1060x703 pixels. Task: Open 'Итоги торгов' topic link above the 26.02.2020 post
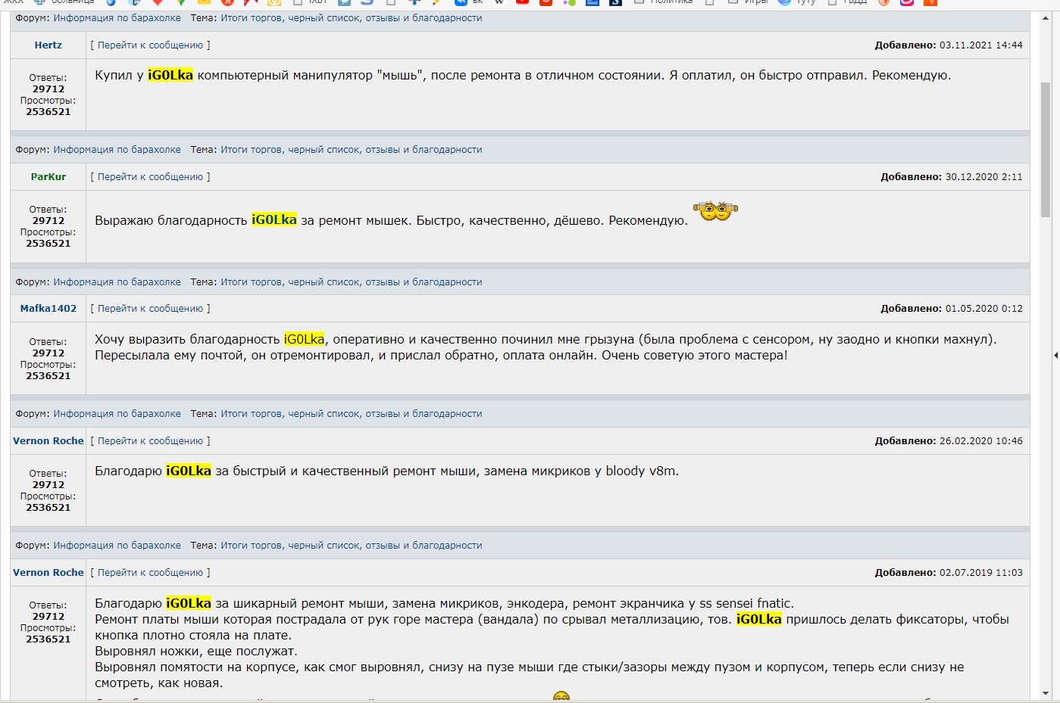pos(352,414)
